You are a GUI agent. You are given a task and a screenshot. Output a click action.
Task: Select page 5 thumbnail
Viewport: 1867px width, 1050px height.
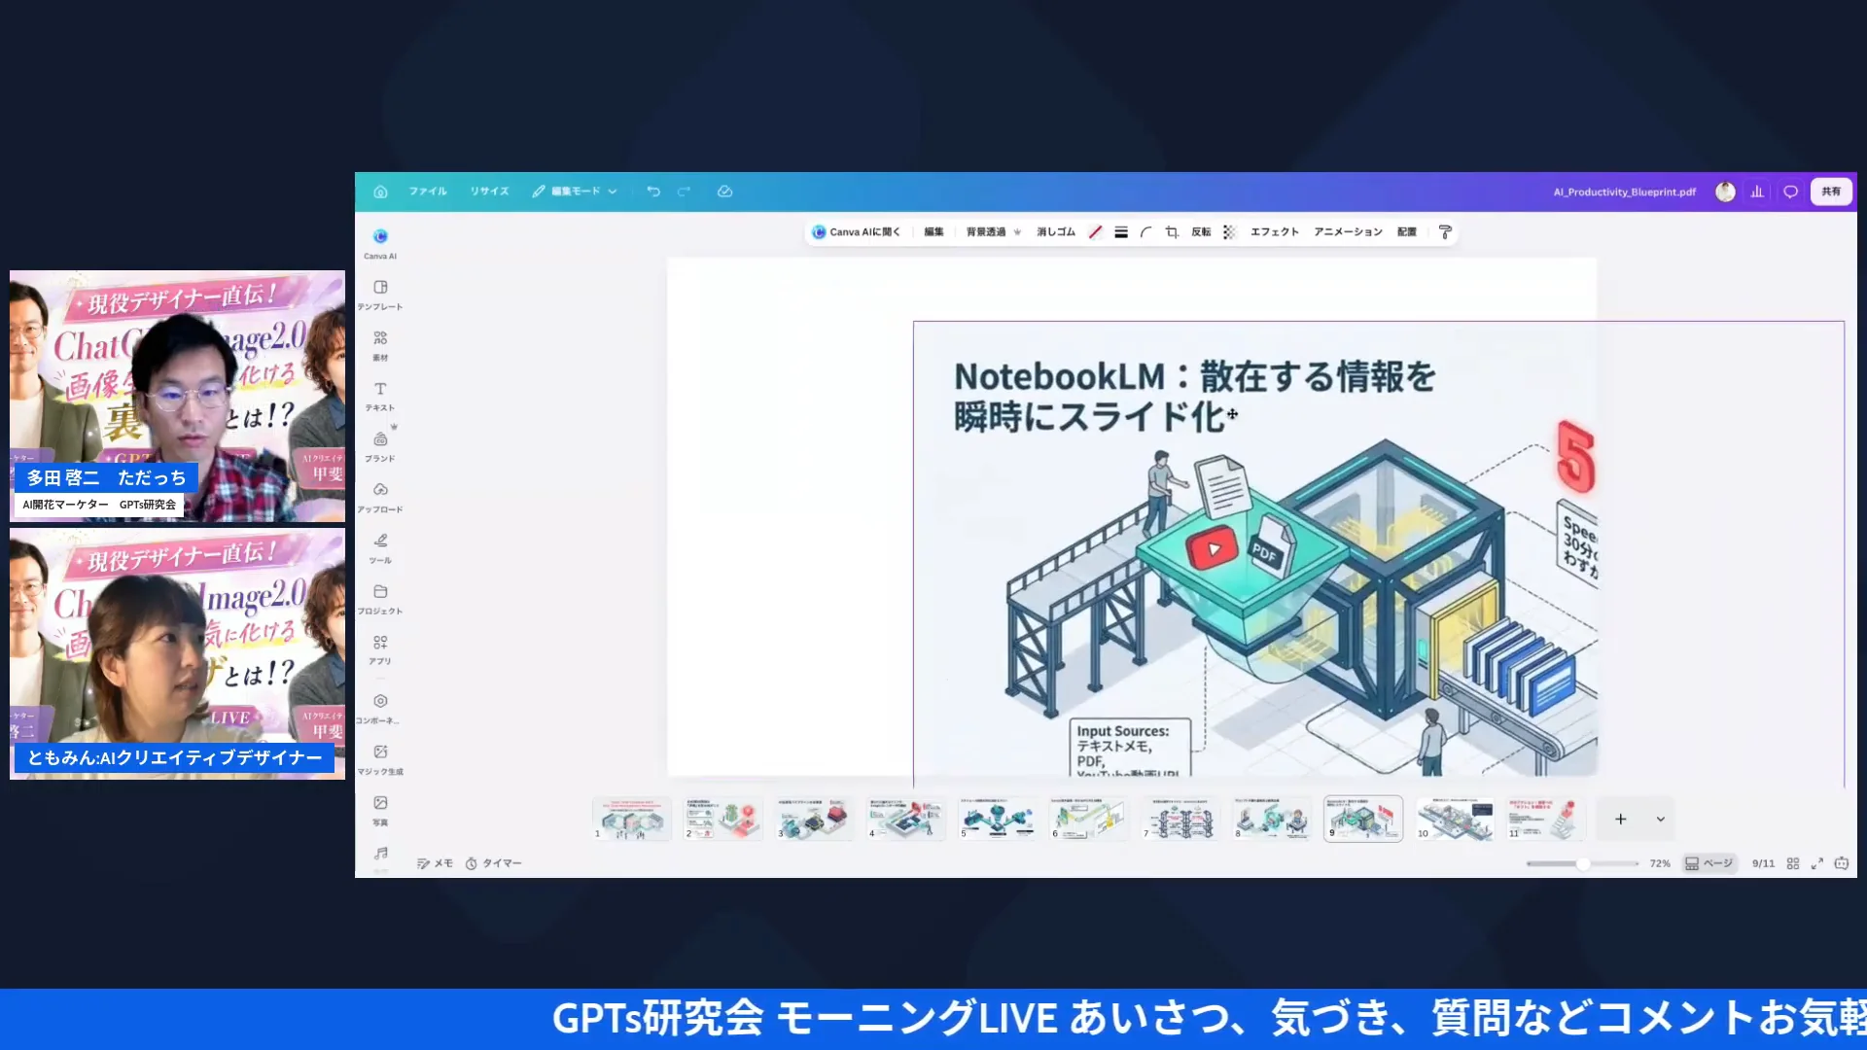click(x=997, y=820)
